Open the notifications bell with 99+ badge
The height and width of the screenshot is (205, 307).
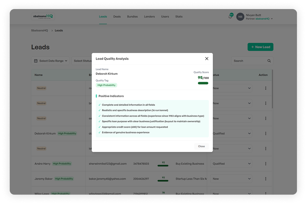pyautogui.click(x=230, y=17)
